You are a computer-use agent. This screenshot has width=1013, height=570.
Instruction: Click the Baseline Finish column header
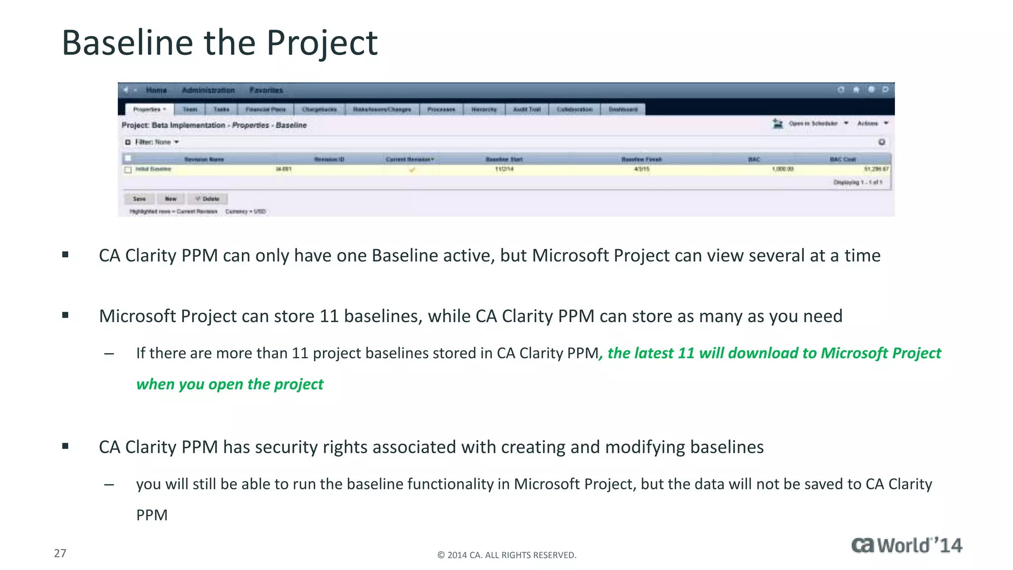click(642, 159)
